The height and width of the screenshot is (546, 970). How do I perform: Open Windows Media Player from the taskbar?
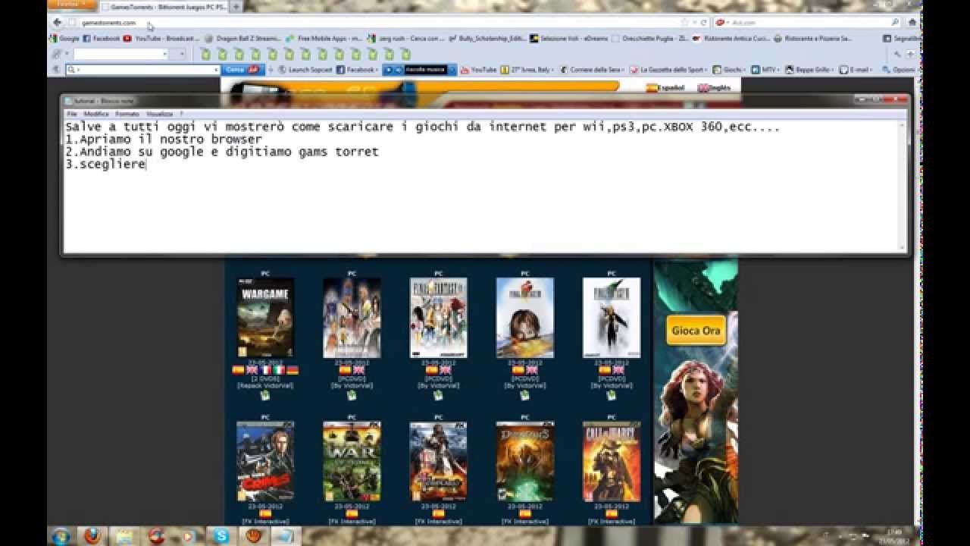(x=189, y=536)
